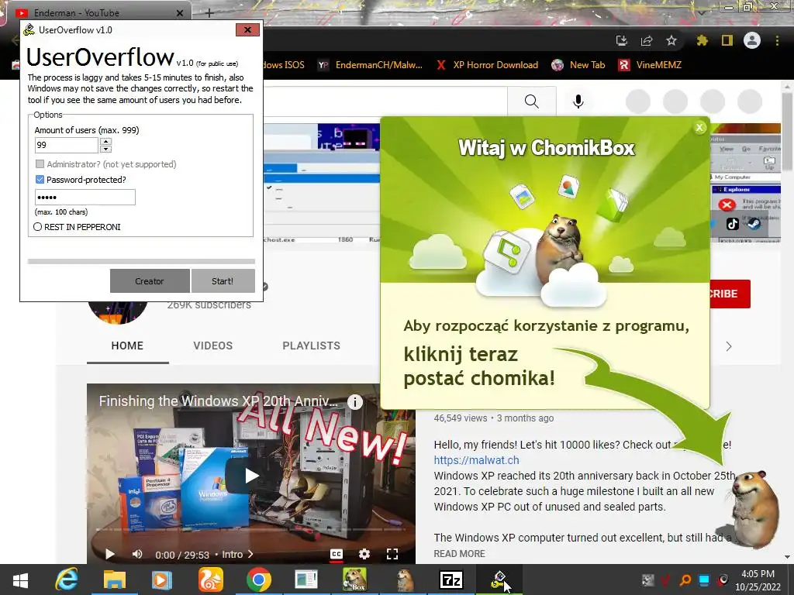
Task: Open the Chrome profile avatar
Action: pos(752,40)
